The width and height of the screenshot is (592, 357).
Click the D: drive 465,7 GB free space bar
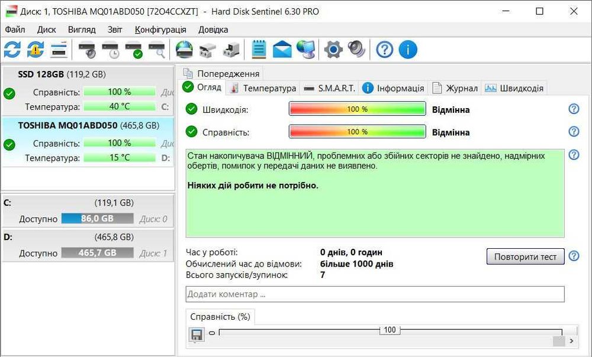[x=98, y=252]
